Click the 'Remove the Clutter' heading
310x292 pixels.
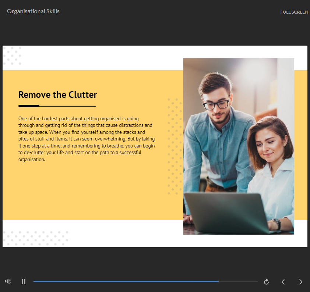pos(57,95)
